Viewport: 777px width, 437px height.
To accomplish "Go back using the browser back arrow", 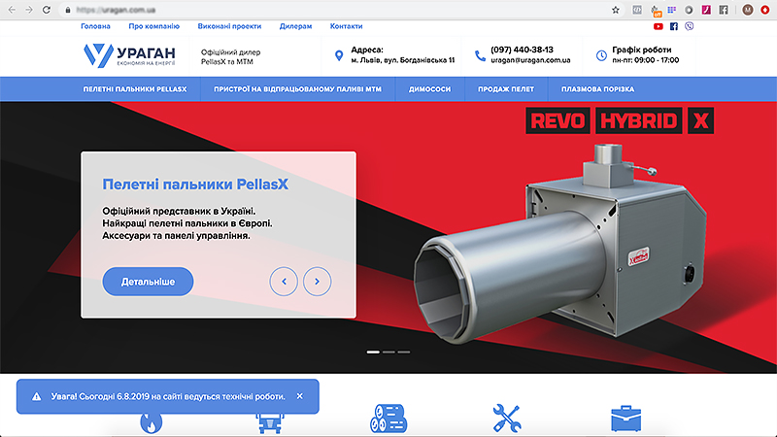I will pos(12,10).
